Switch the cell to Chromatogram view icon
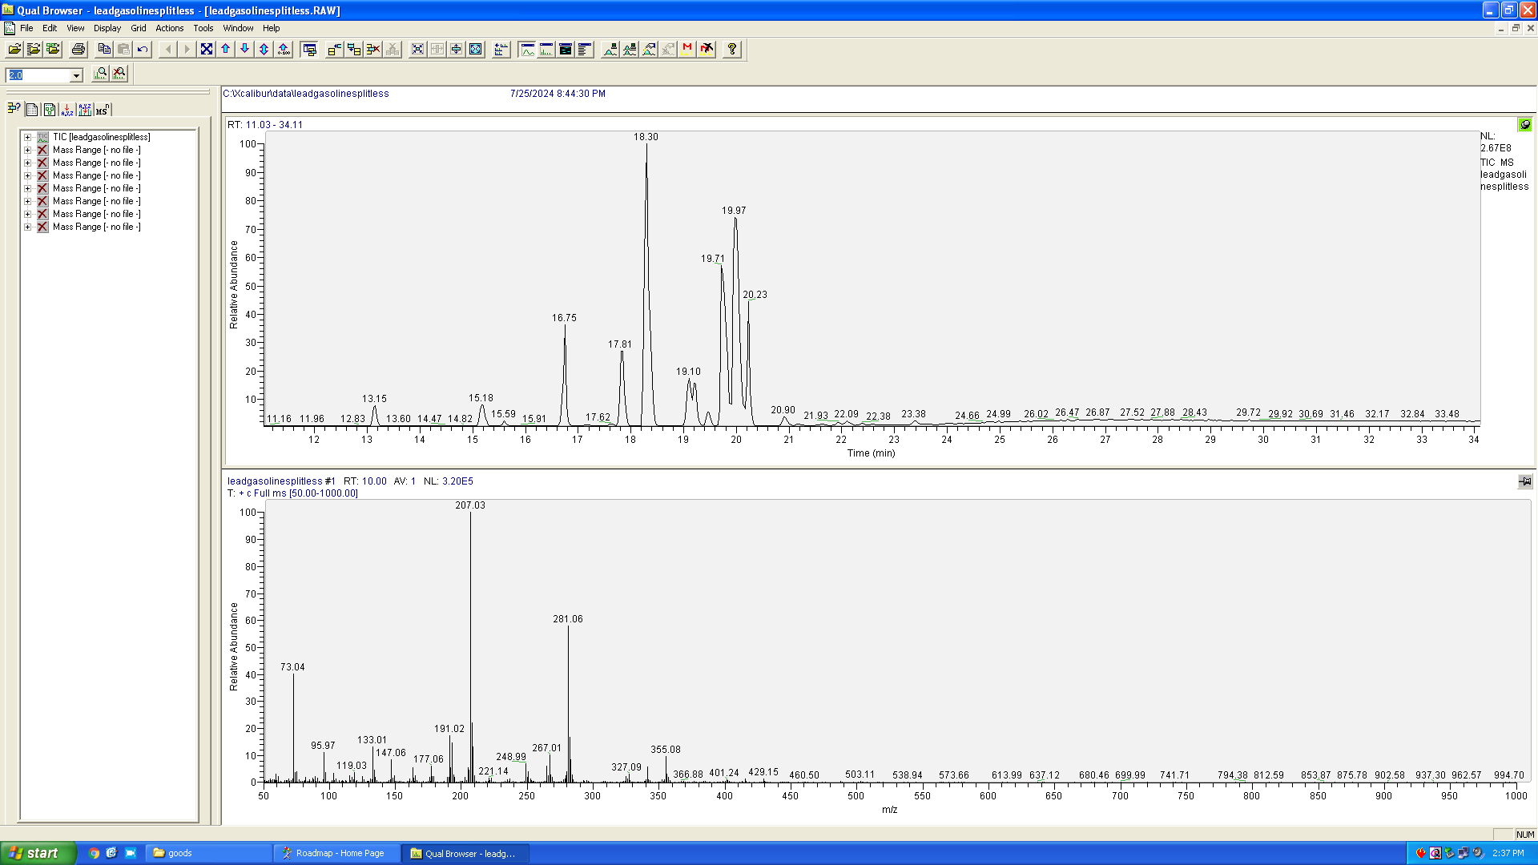Viewport: 1538px width, 865px height. pyautogui.click(x=527, y=50)
